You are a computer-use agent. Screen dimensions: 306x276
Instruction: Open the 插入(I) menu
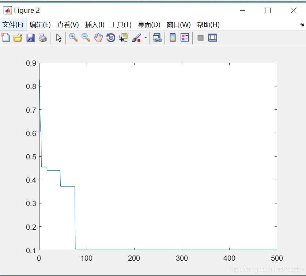click(x=95, y=25)
